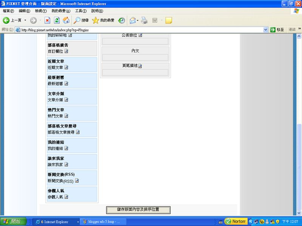Image resolution: width=302 pixels, height=226 pixels.
Task: Refresh the page with the green arrows icon
Action: tap(56, 20)
